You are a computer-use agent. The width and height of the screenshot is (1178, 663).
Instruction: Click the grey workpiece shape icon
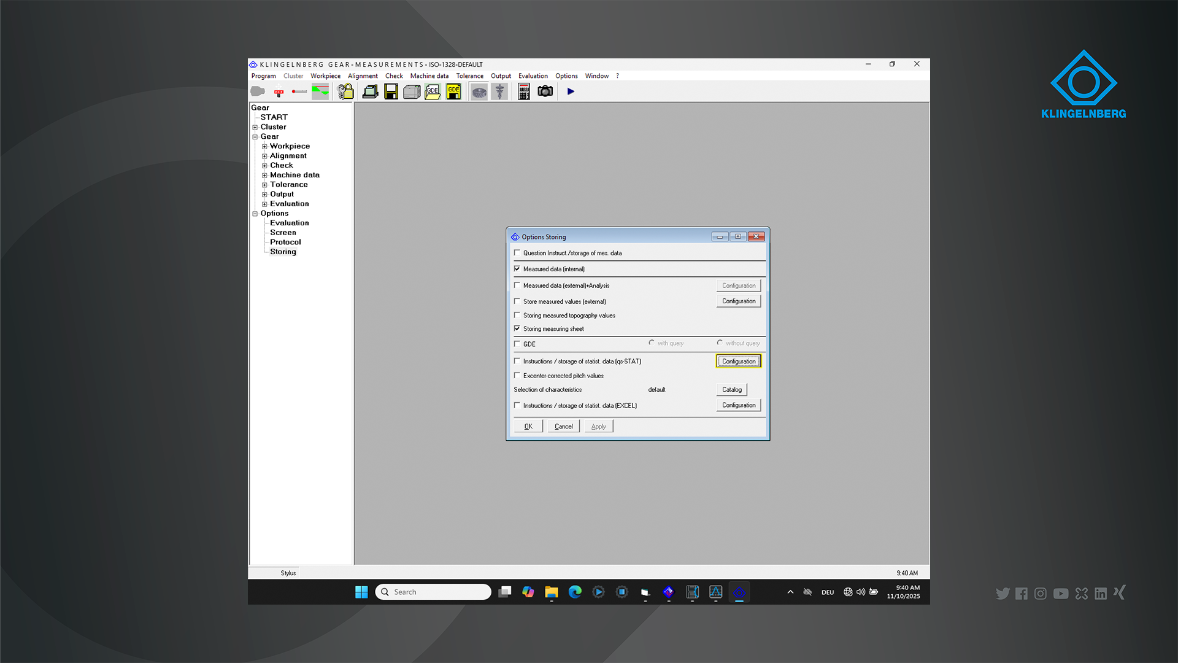point(258,91)
